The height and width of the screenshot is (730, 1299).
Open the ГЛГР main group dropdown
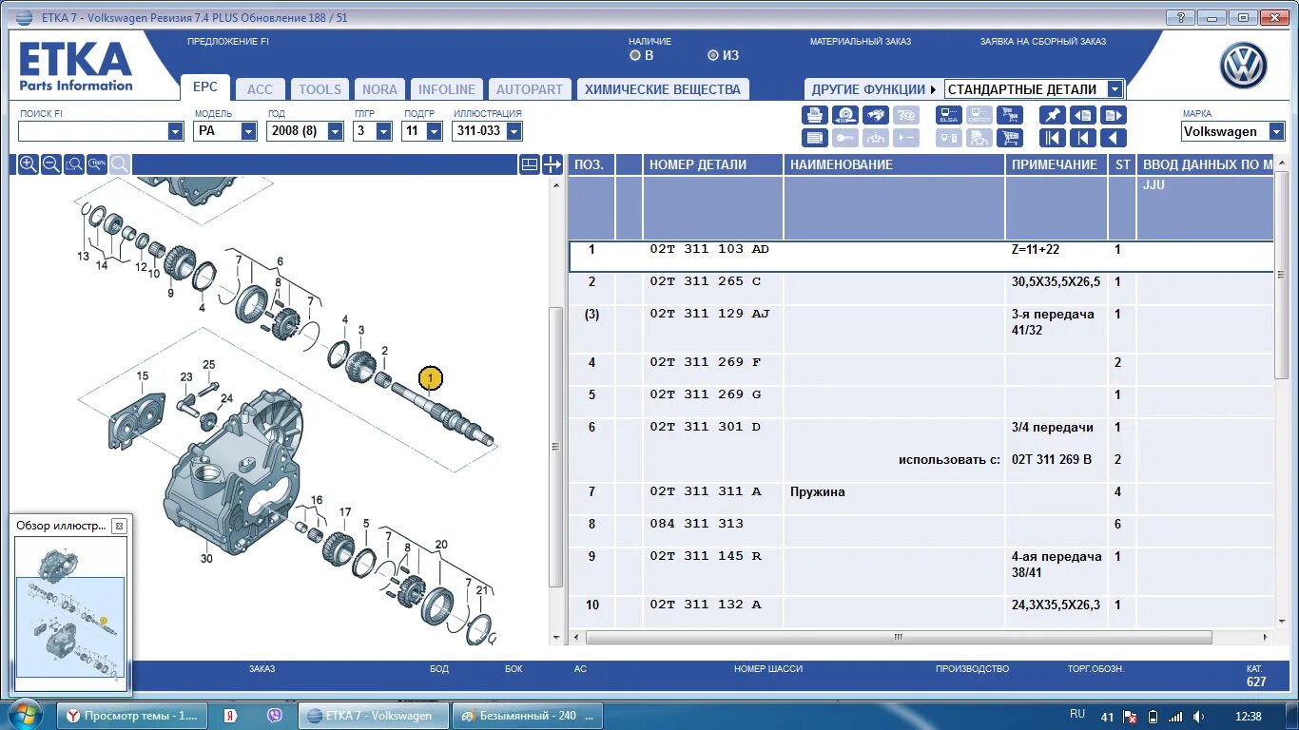[383, 131]
